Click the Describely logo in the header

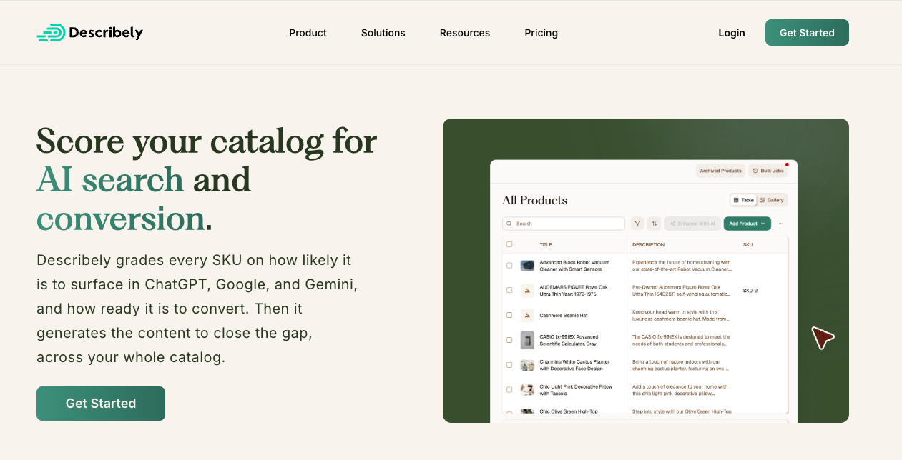89,33
